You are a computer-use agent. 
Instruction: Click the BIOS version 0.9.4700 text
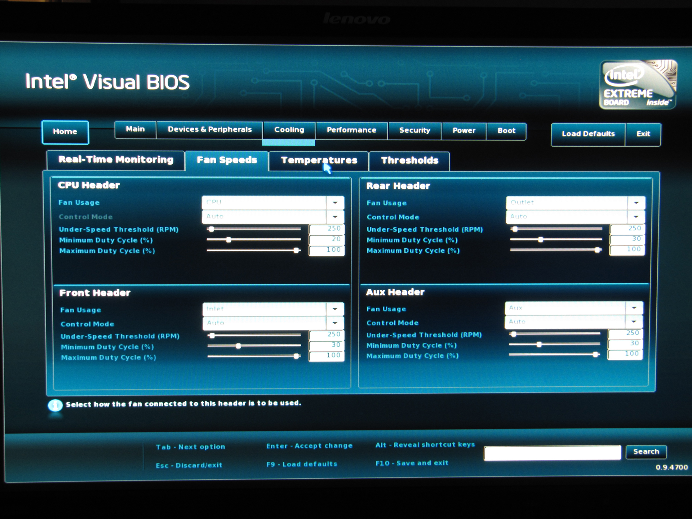click(x=671, y=467)
